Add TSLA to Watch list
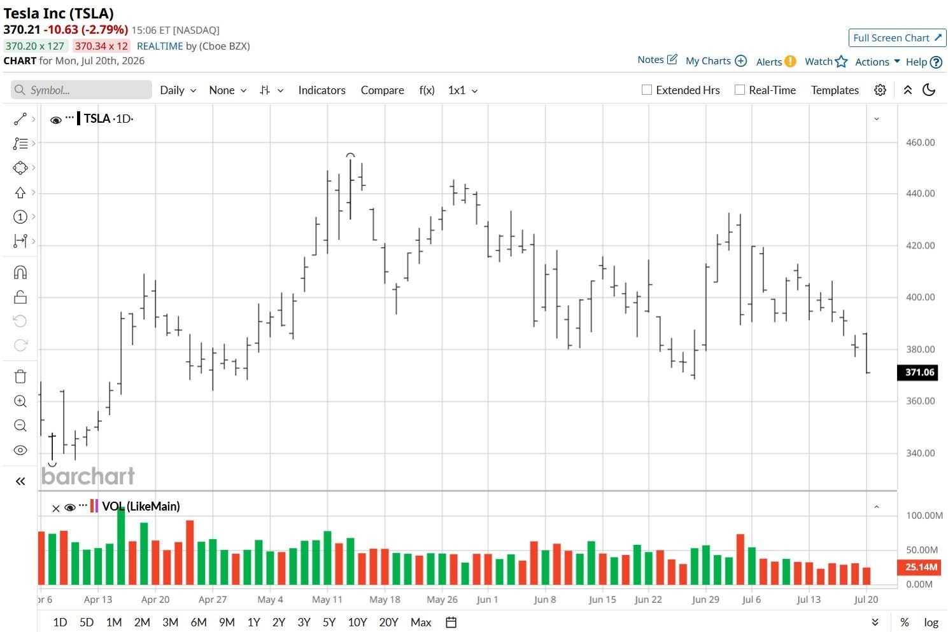This screenshot has height=632, width=948. pyautogui.click(x=826, y=62)
